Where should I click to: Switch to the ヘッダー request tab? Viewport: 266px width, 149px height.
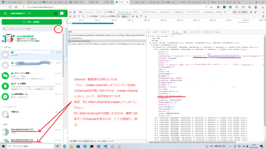click(x=155, y=32)
